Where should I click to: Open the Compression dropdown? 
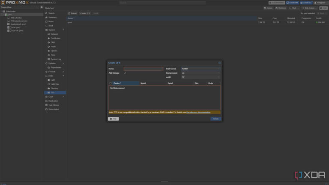200,73
